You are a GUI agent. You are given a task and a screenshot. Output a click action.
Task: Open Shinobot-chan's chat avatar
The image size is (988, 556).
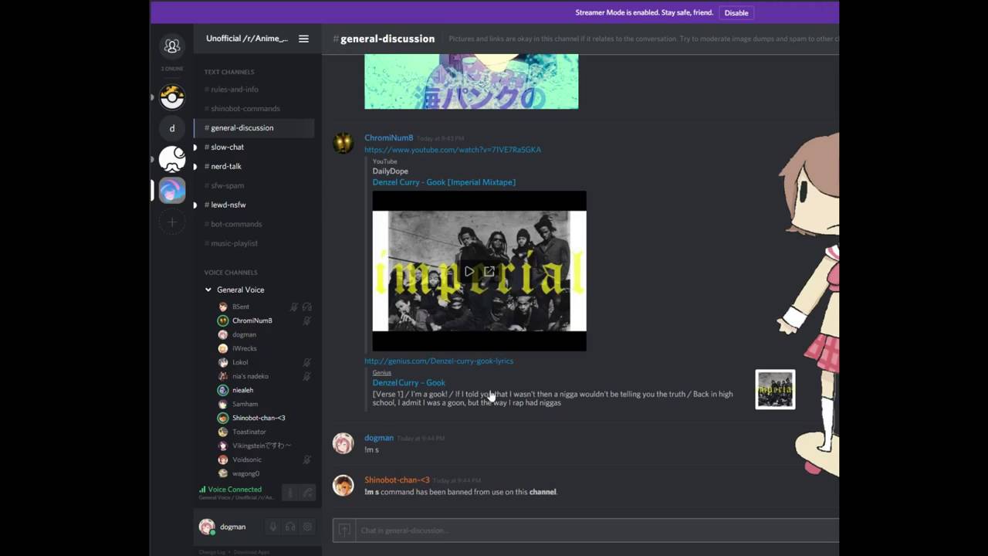coord(343,486)
